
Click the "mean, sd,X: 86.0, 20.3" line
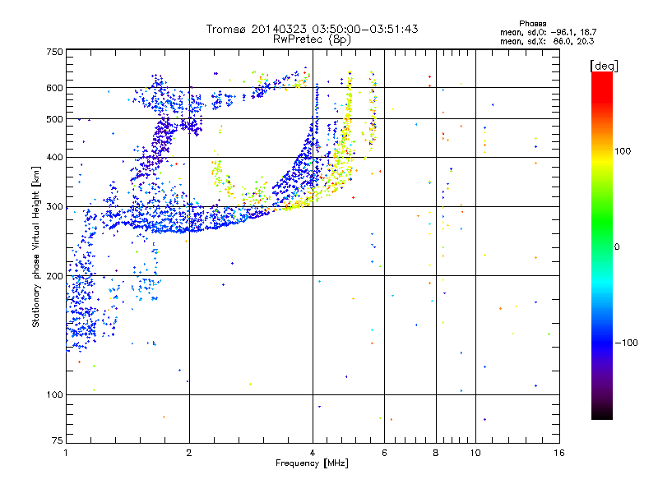tap(547, 41)
